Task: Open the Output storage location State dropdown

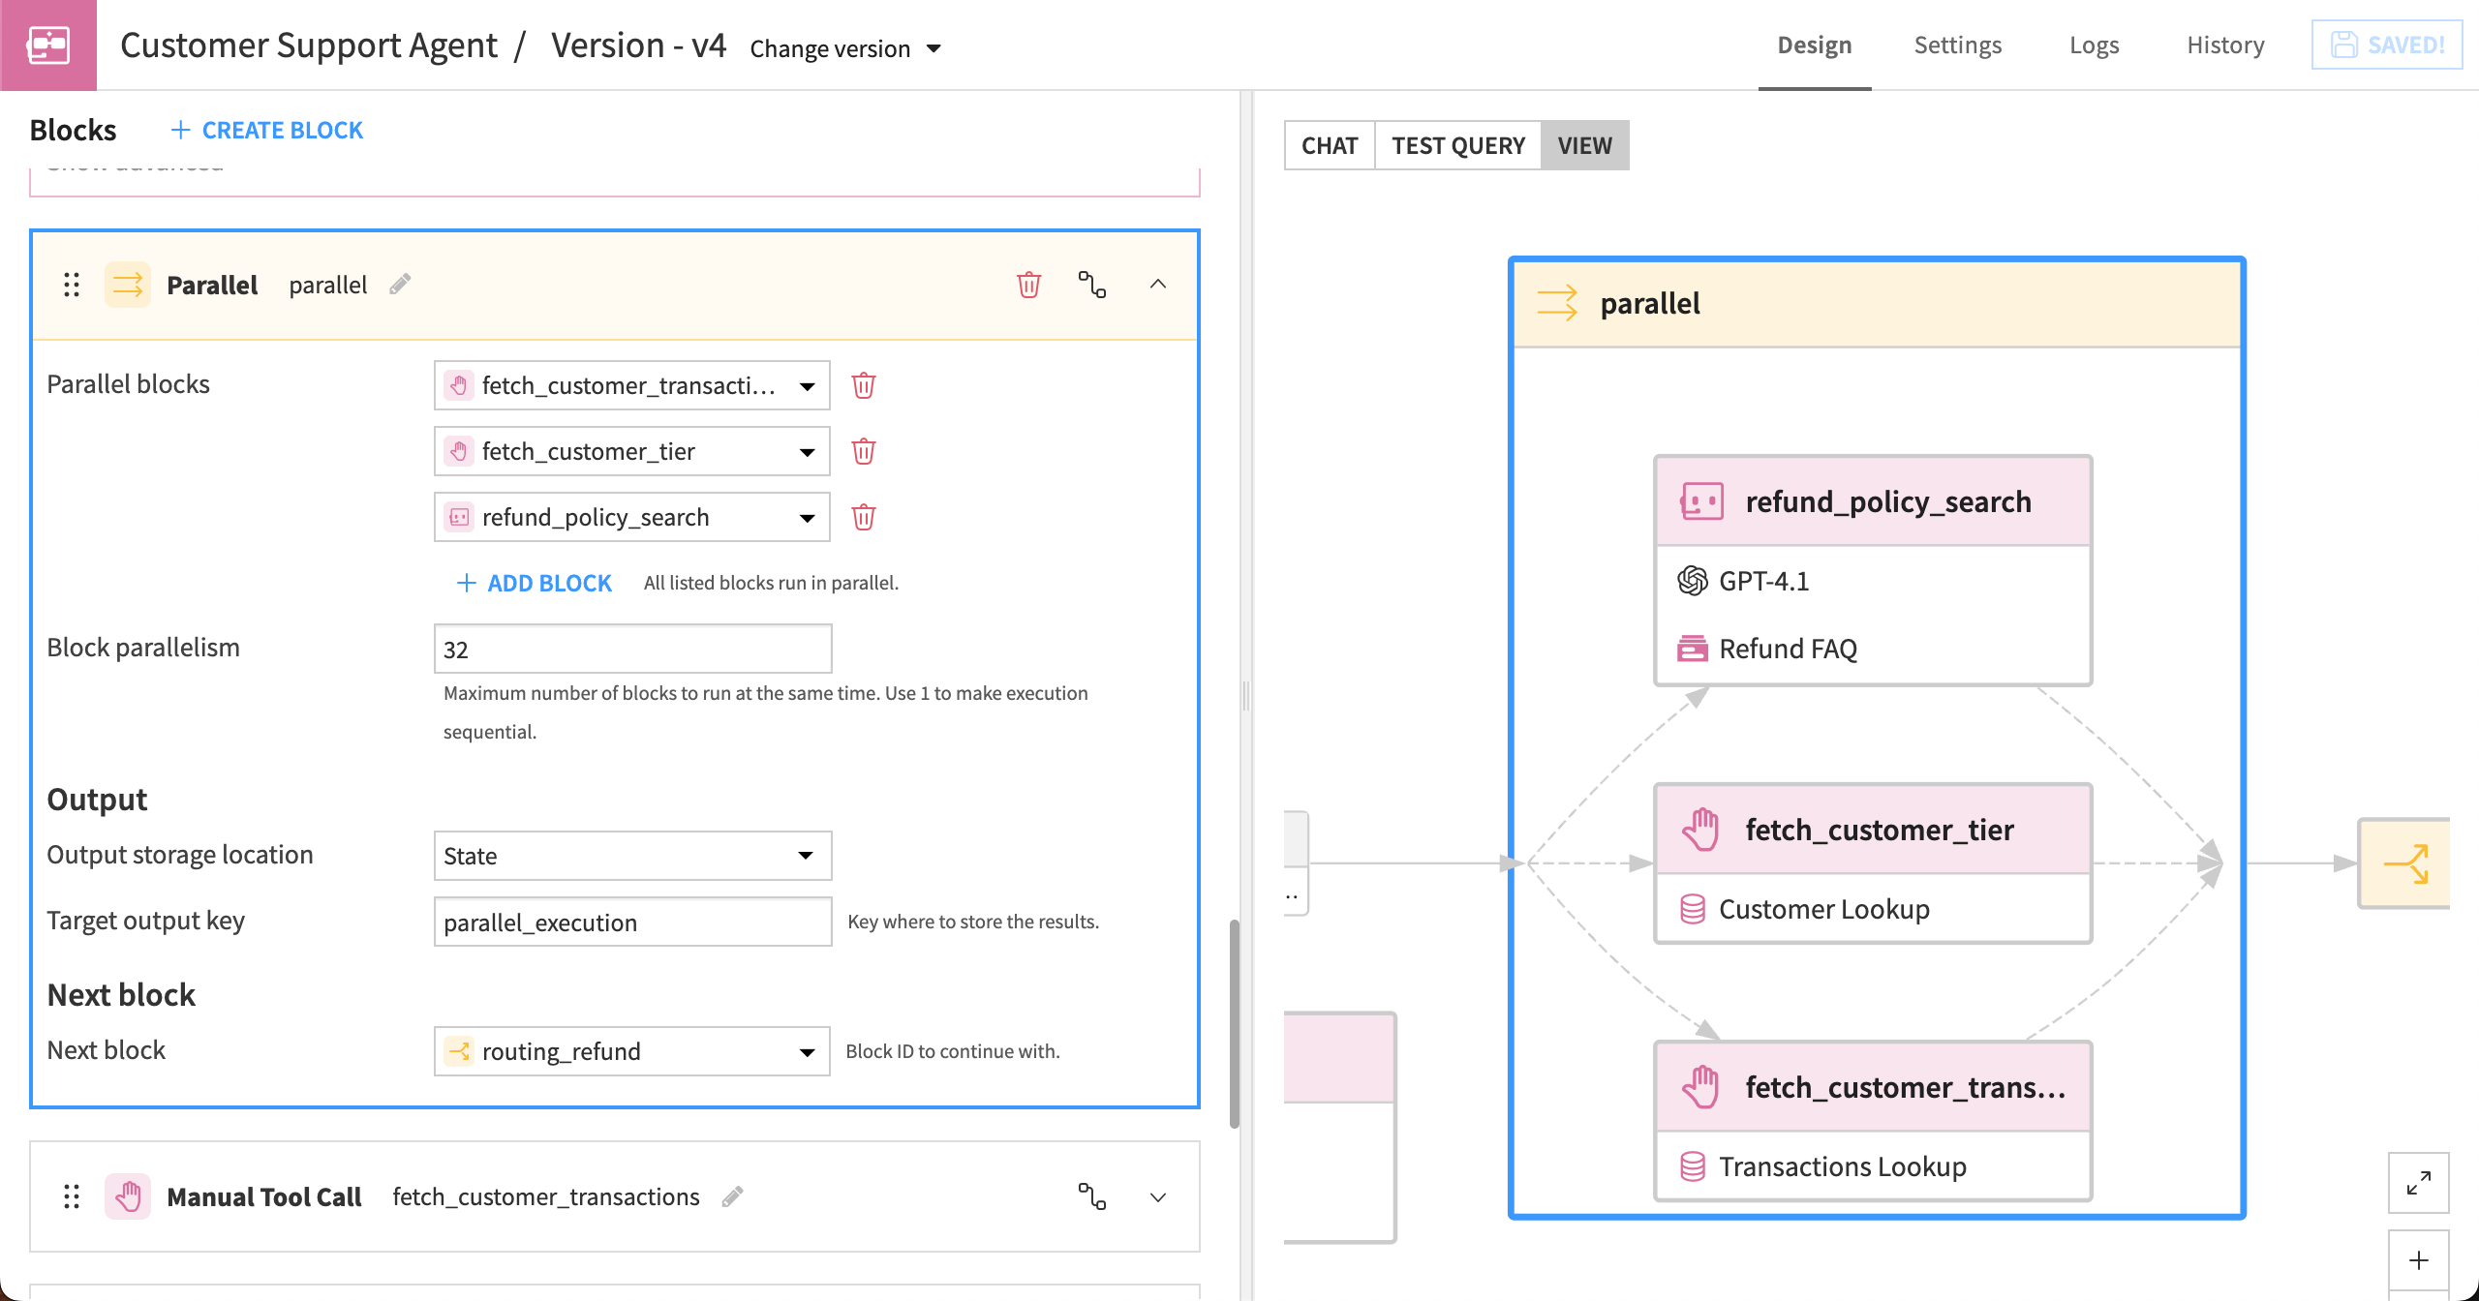Action: 632,855
